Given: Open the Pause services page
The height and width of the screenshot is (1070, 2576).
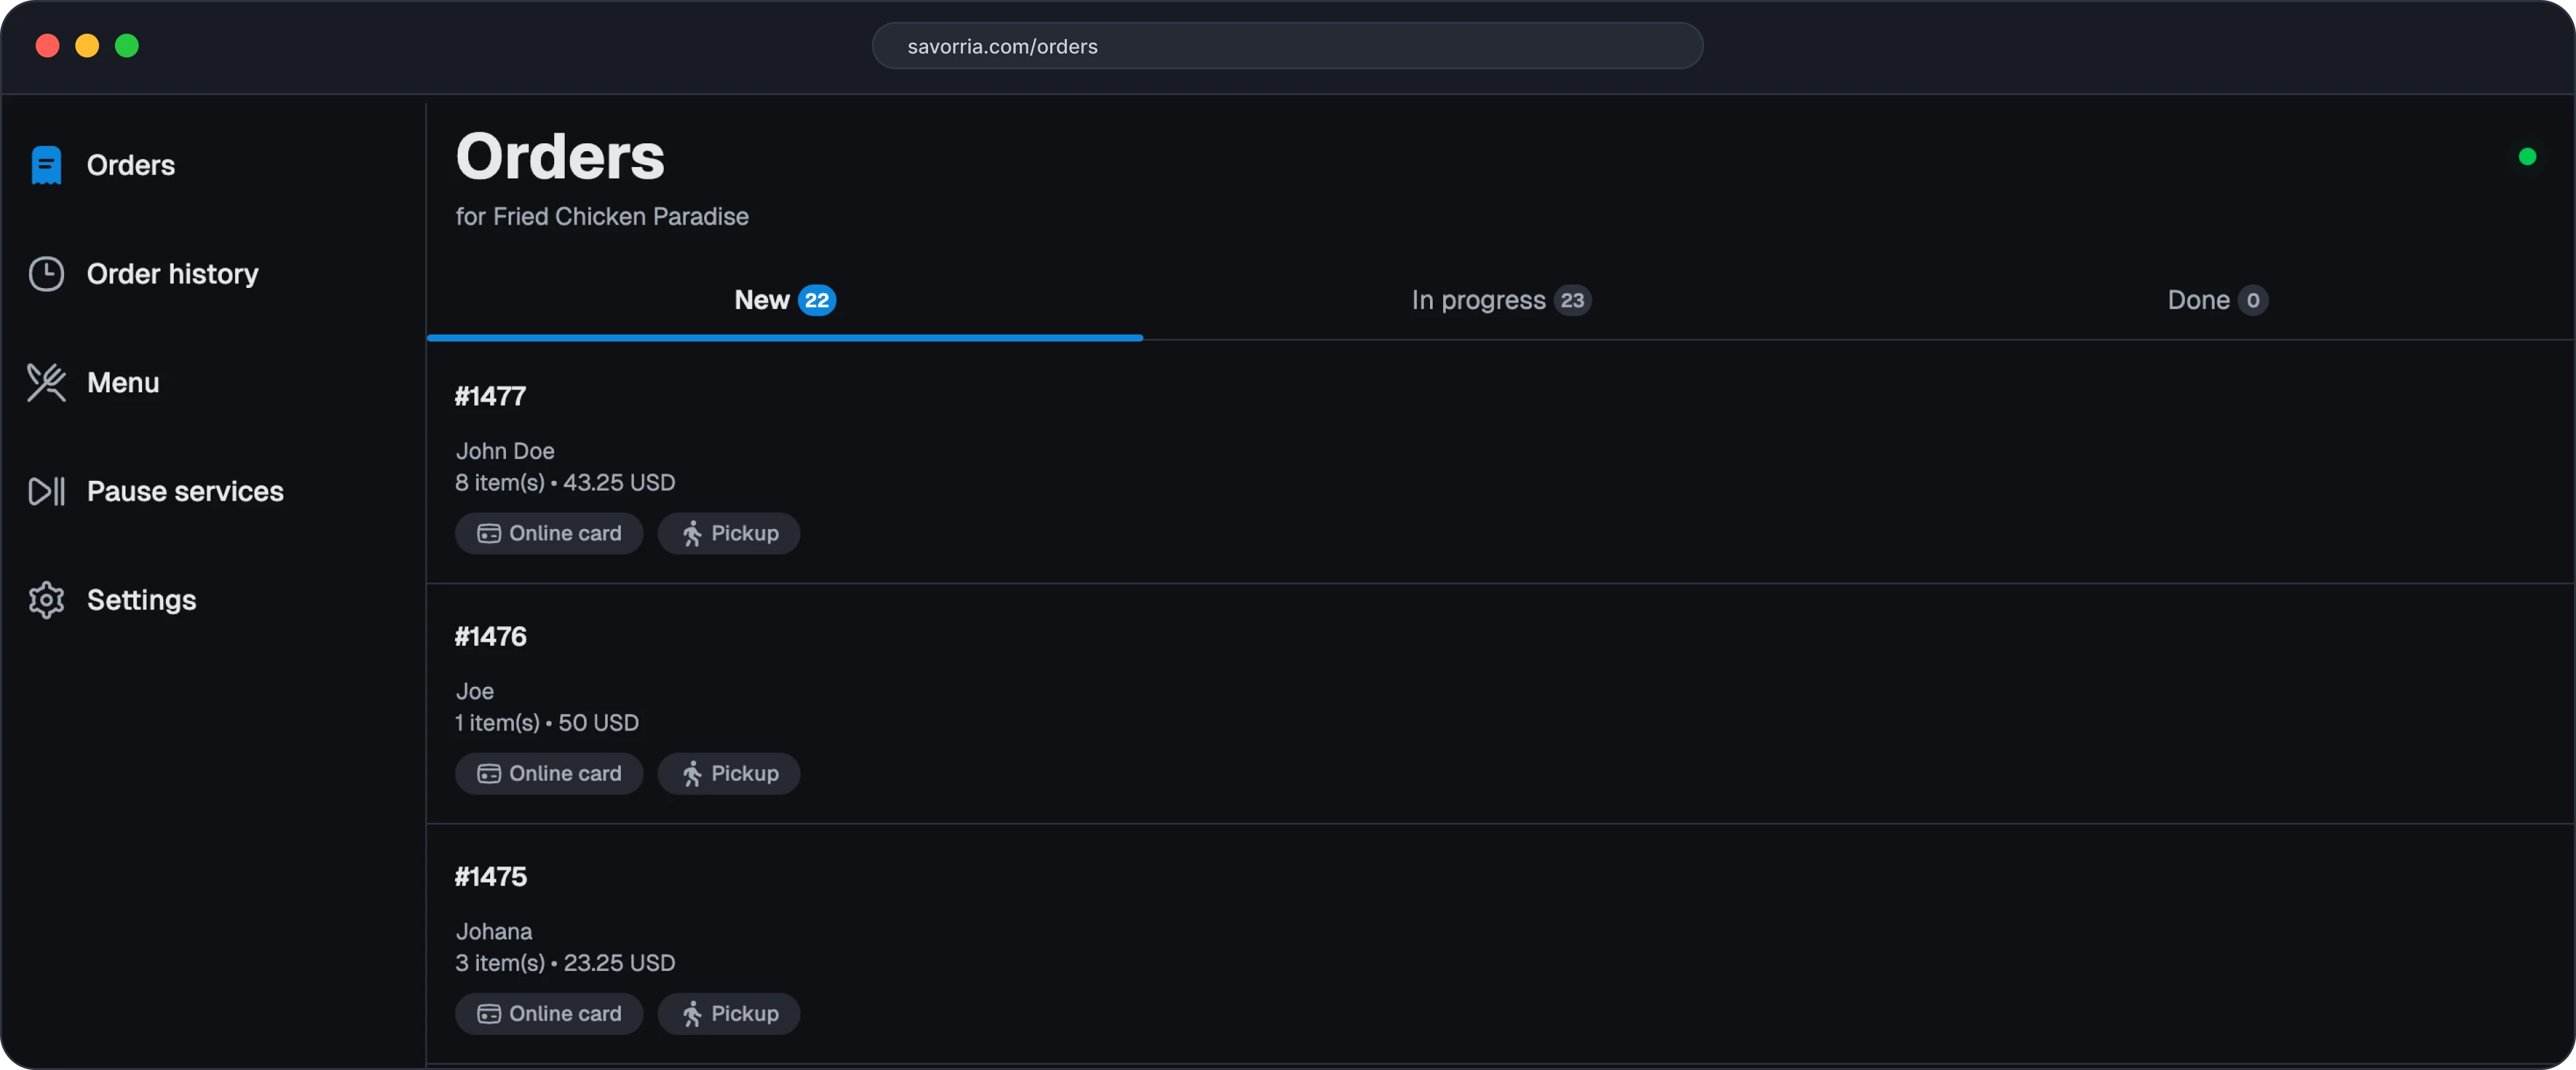Looking at the screenshot, I should [x=185, y=492].
